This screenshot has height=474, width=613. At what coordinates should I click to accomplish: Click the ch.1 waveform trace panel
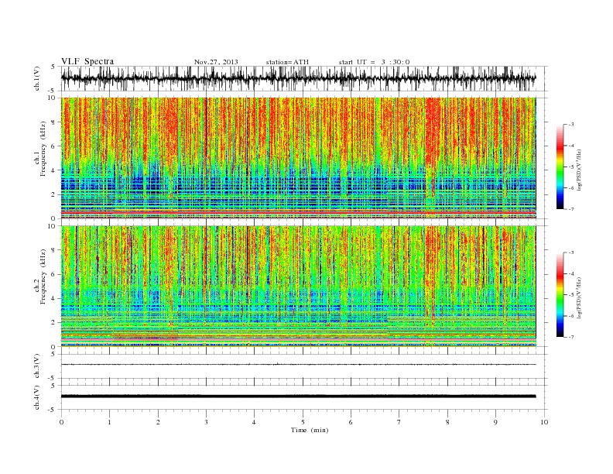(304, 78)
